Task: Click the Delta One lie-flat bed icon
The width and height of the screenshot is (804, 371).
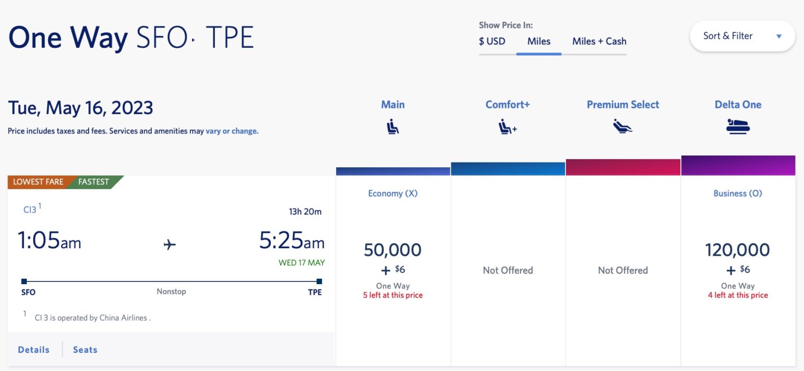Action: (x=738, y=126)
